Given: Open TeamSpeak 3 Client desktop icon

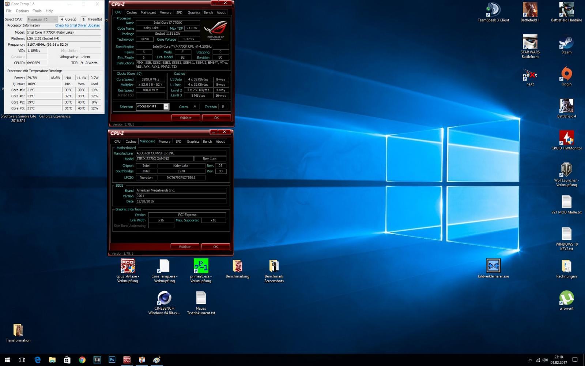Looking at the screenshot, I should click(x=493, y=12).
